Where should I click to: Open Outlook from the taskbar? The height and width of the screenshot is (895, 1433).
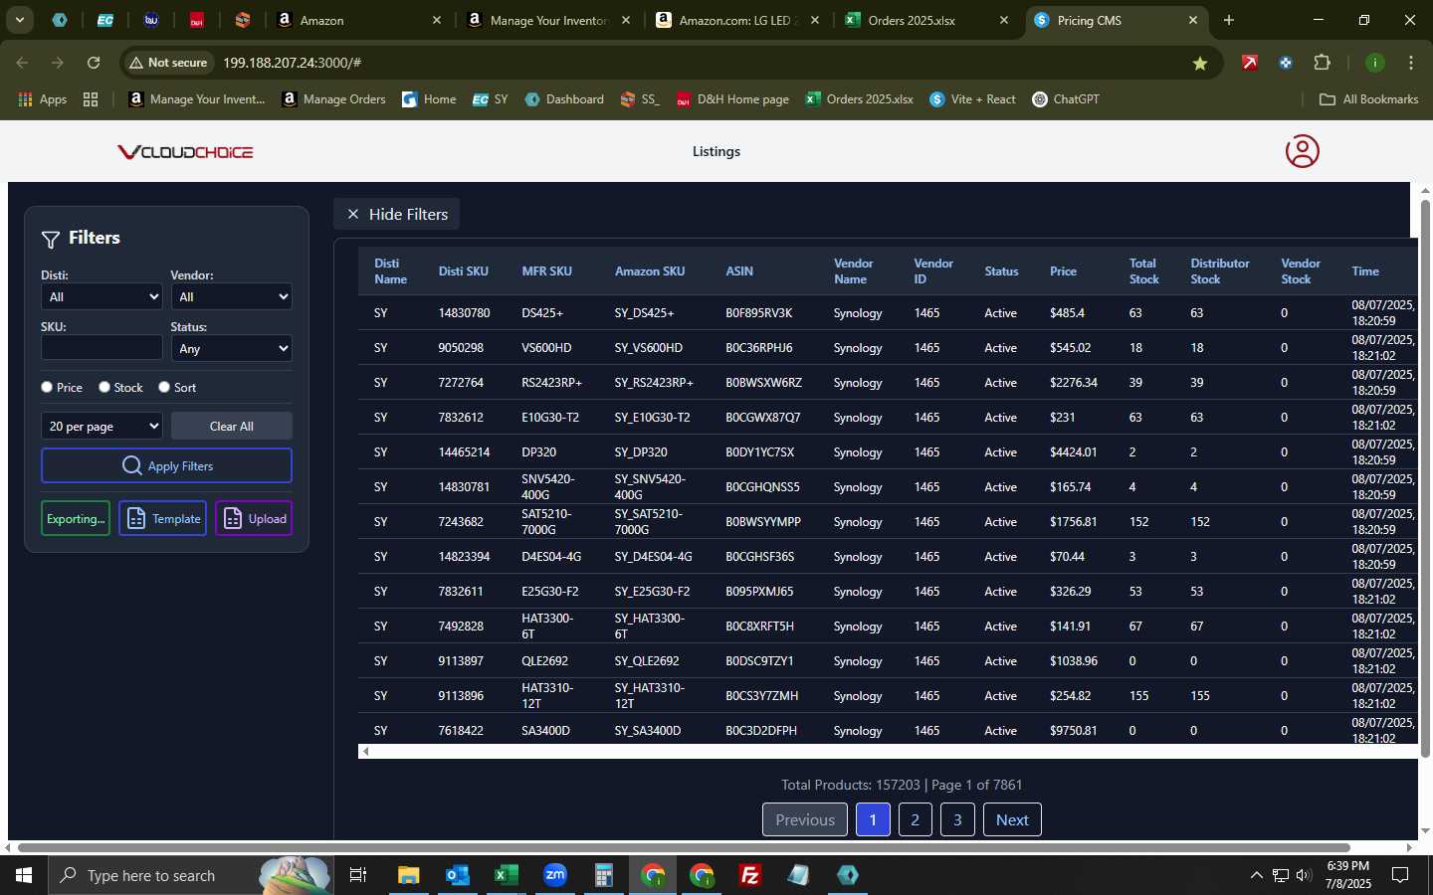pyautogui.click(x=457, y=875)
